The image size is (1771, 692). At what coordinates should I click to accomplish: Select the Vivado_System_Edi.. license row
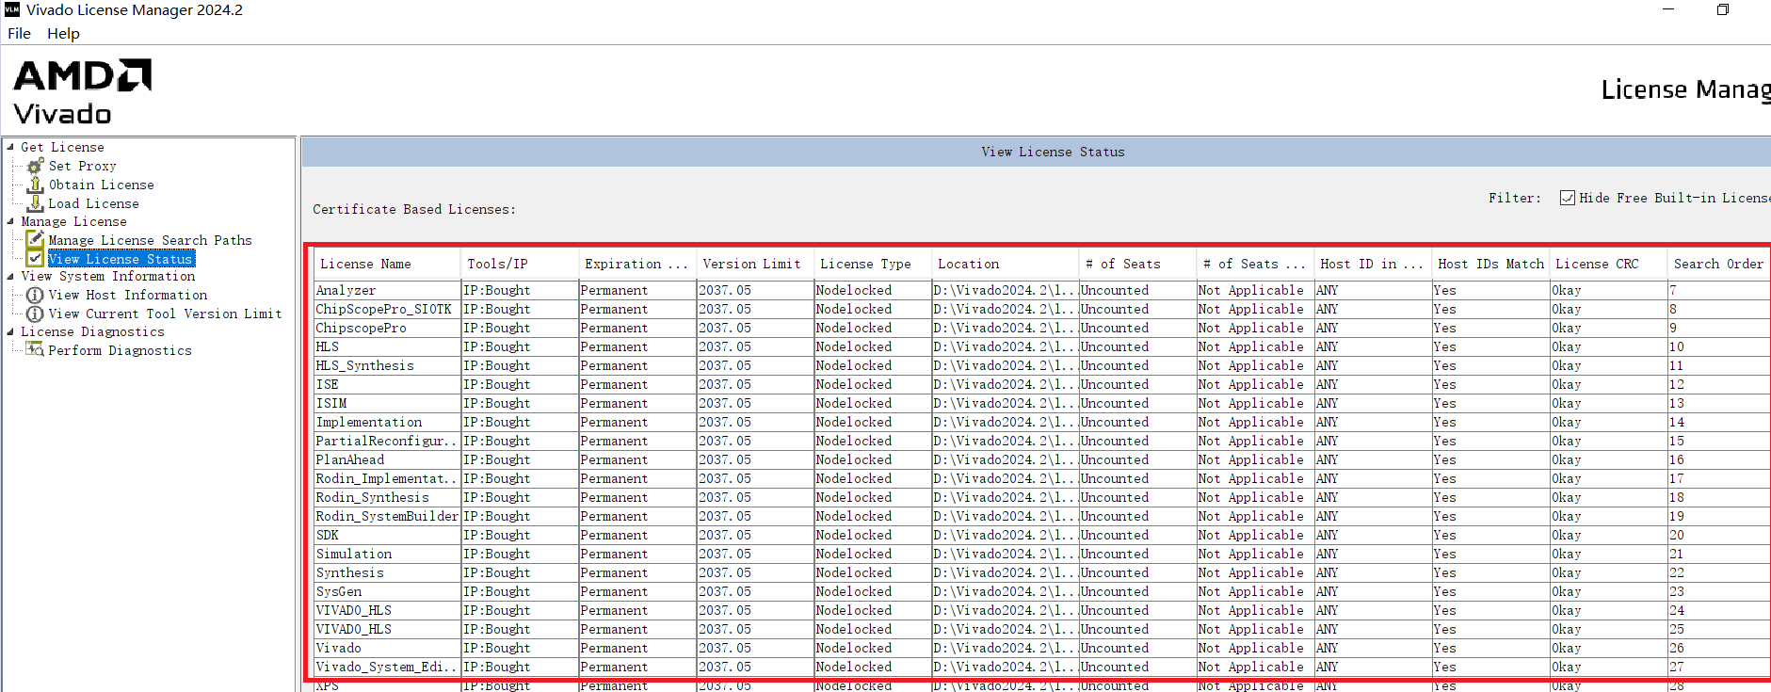(1041, 667)
